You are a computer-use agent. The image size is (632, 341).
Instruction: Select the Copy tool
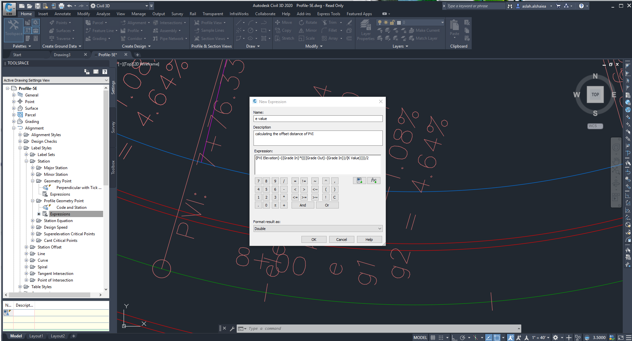coord(284,30)
